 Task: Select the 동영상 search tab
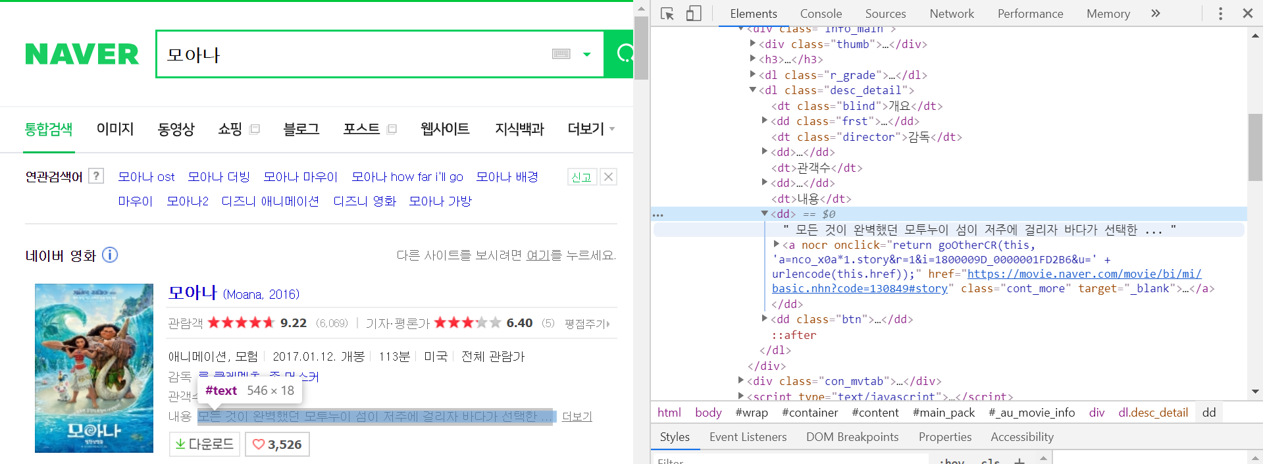[x=176, y=129]
